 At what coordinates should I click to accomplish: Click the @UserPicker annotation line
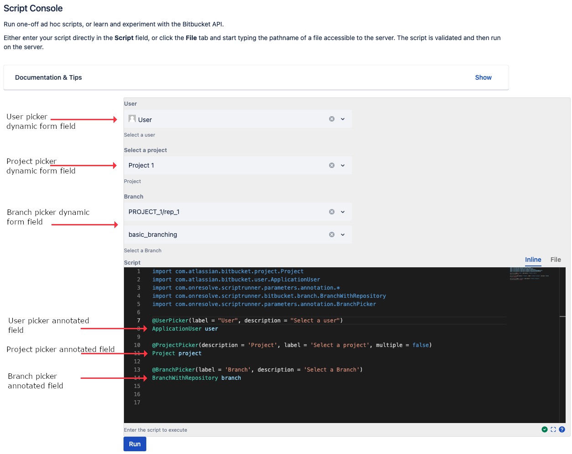247,321
